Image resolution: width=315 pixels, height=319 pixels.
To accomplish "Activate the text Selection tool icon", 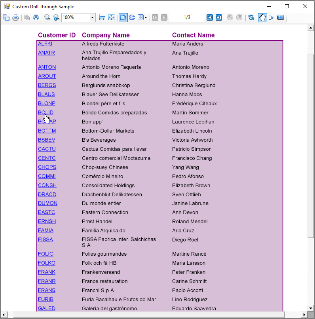I will coord(271,17).
